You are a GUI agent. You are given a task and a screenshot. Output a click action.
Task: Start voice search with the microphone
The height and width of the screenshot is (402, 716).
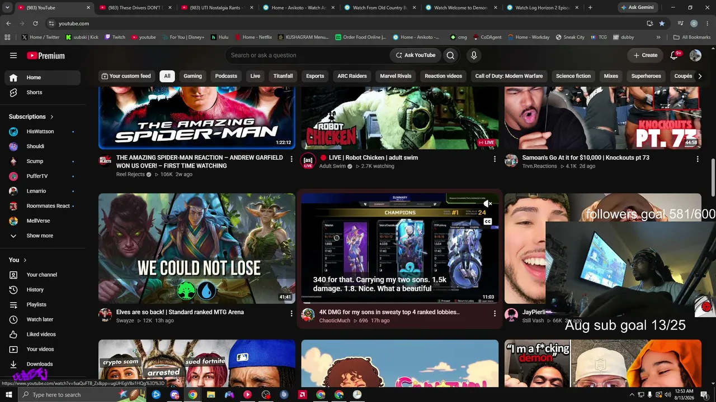474,55
